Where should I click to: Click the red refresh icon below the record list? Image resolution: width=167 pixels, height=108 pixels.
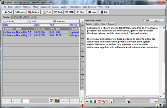(x=51, y=101)
